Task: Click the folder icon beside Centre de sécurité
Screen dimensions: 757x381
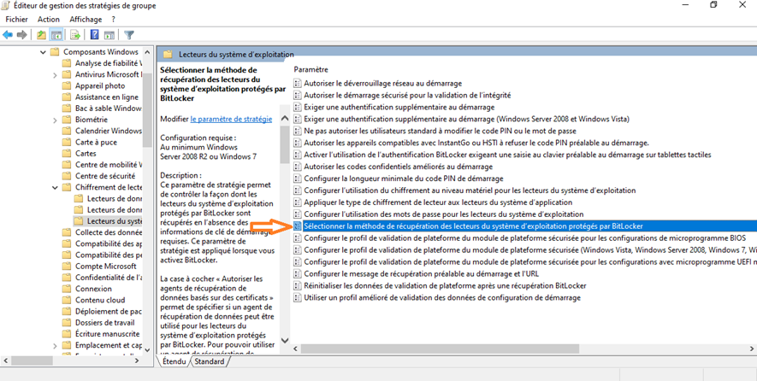Action: tap(67, 176)
